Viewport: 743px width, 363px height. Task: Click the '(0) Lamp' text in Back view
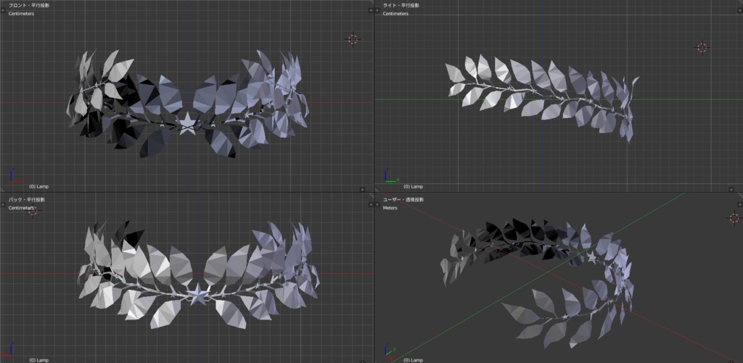39,360
